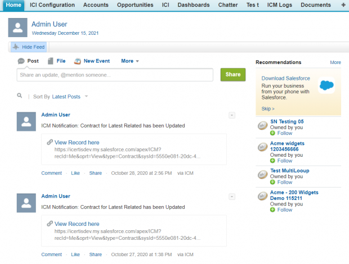Toggle the Hide Feed button
The image size is (349, 264).
[x=29, y=47]
